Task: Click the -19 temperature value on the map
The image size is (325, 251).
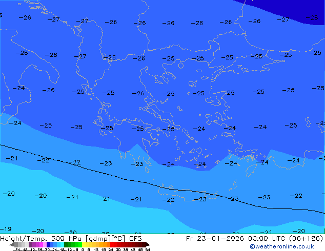Action: [x=6, y=229]
